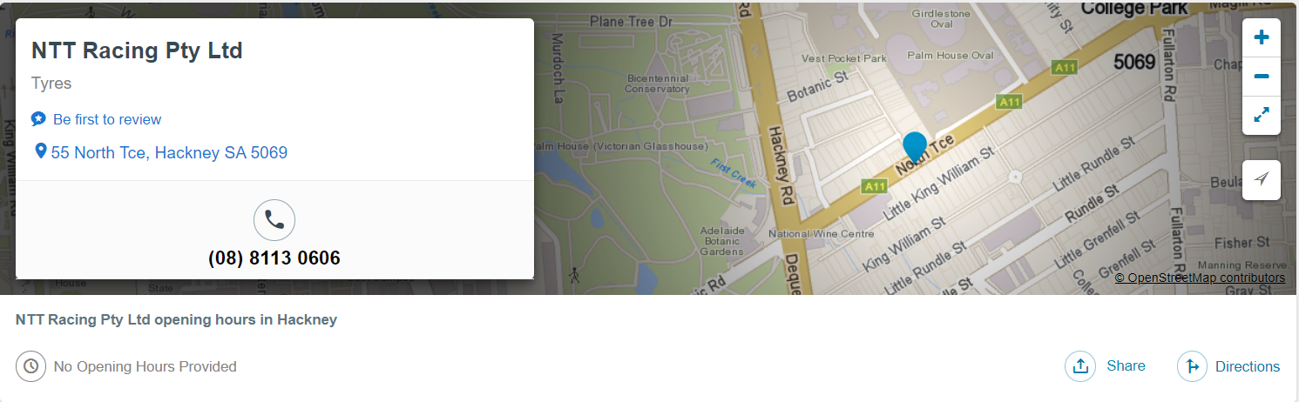
Task: Click the Share upload icon
Action: pyautogui.click(x=1080, y=366)
